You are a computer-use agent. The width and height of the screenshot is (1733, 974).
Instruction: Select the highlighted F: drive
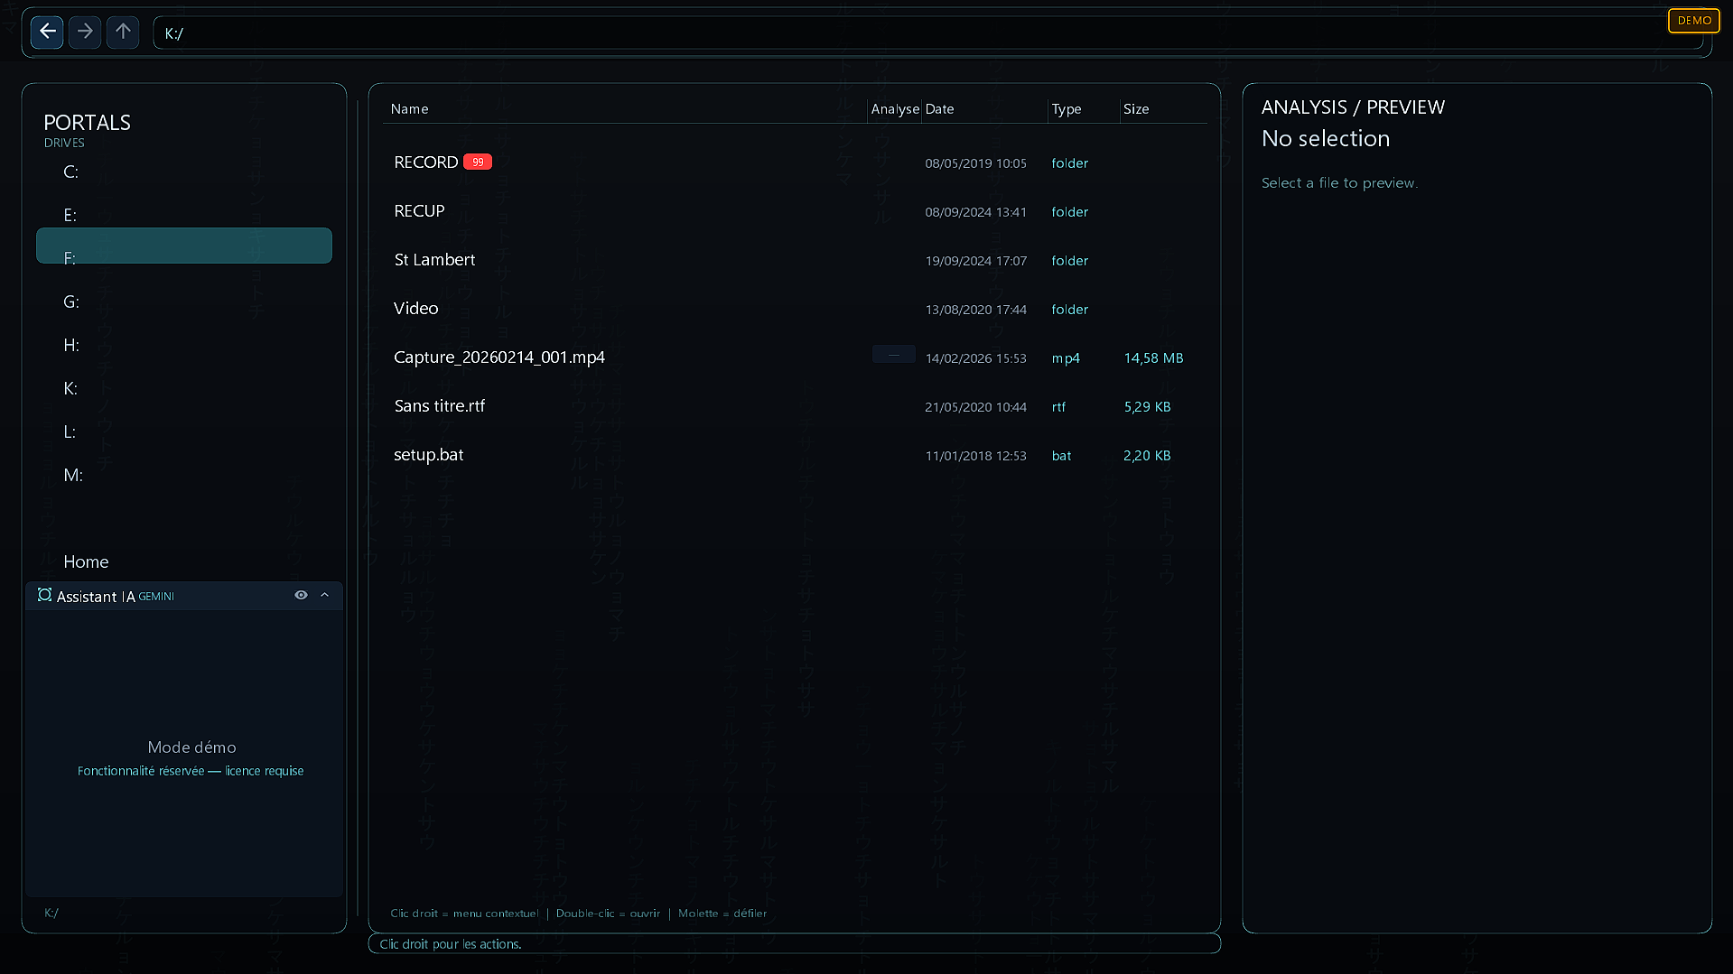(x=183, y=246)
